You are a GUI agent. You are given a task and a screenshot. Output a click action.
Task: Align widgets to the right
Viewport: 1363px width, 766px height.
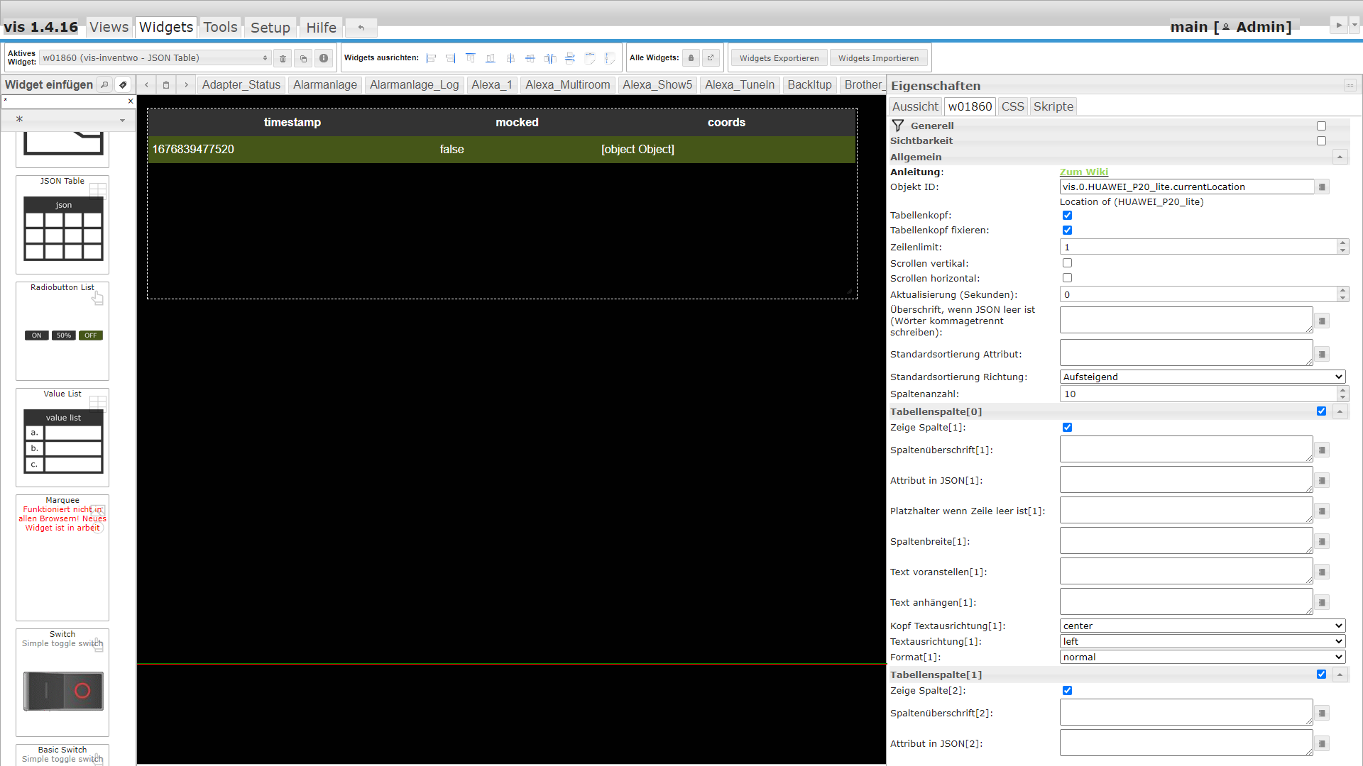451,58
